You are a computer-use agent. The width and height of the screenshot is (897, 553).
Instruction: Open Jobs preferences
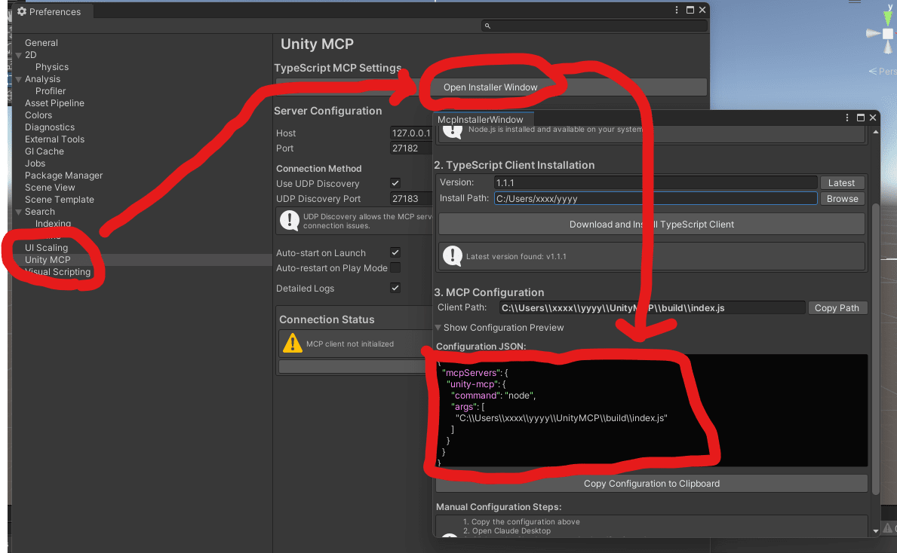(35, 163)
